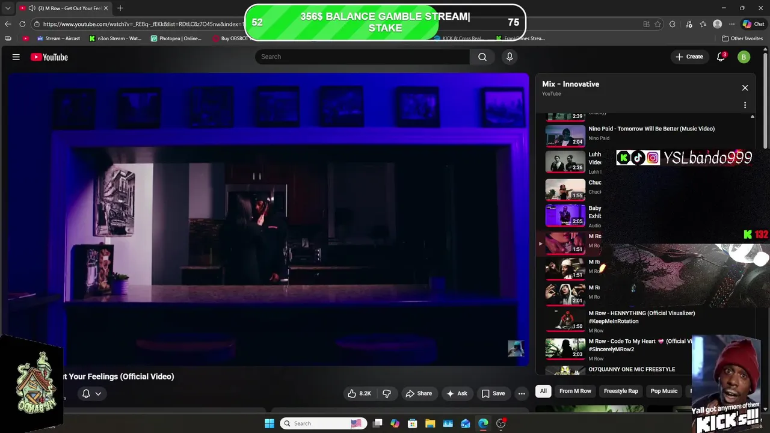Click the Create button

(x=689, y=57)
